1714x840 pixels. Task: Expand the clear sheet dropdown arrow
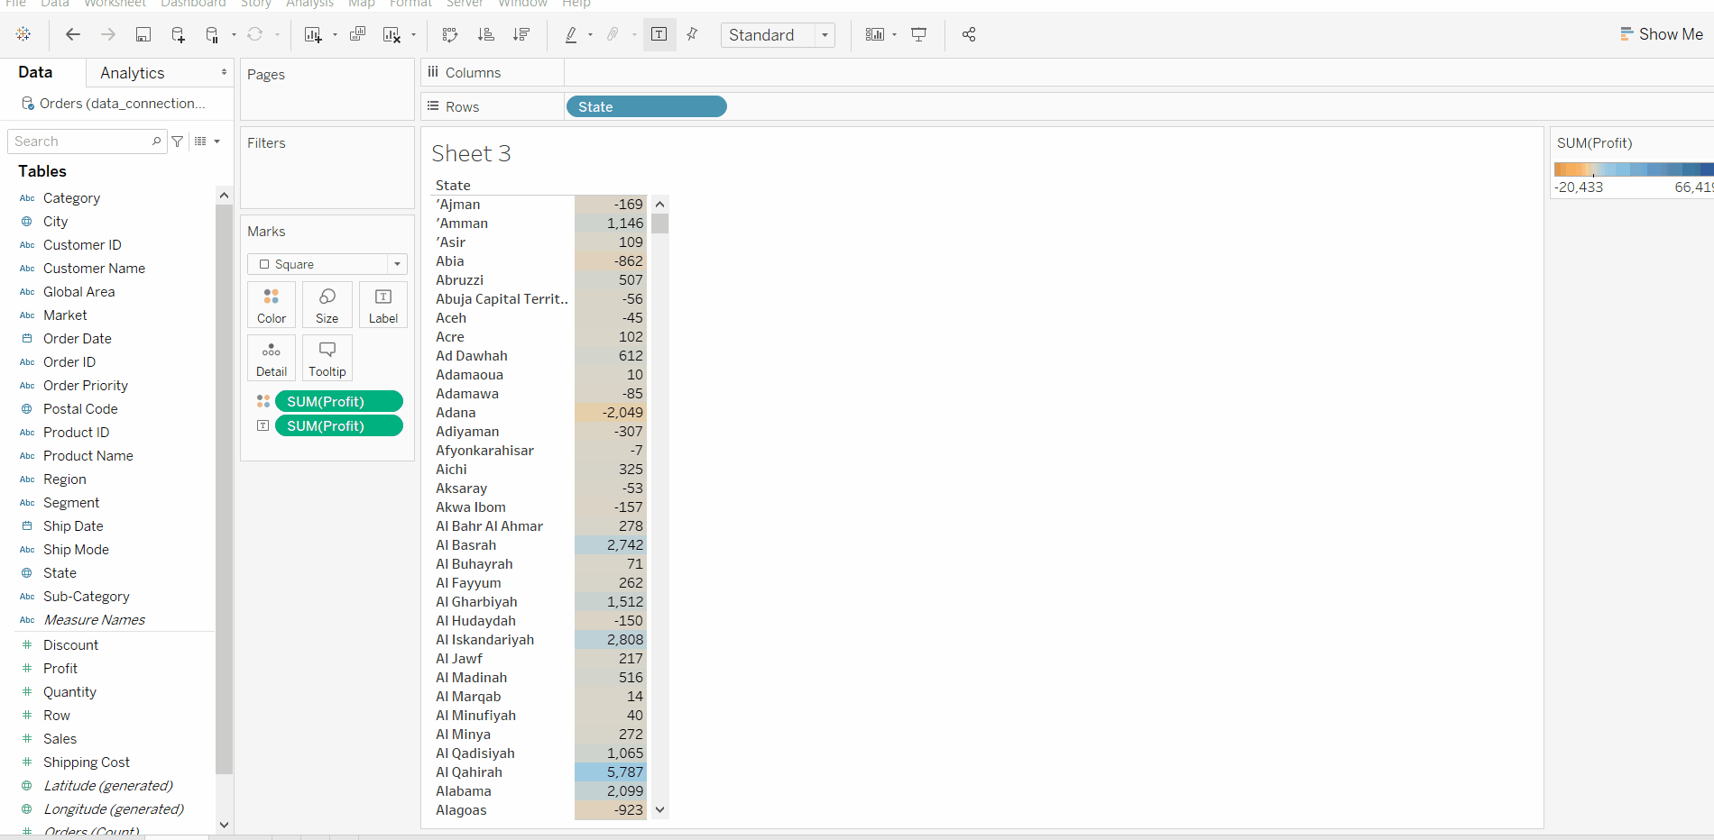[x=413, y=35]
